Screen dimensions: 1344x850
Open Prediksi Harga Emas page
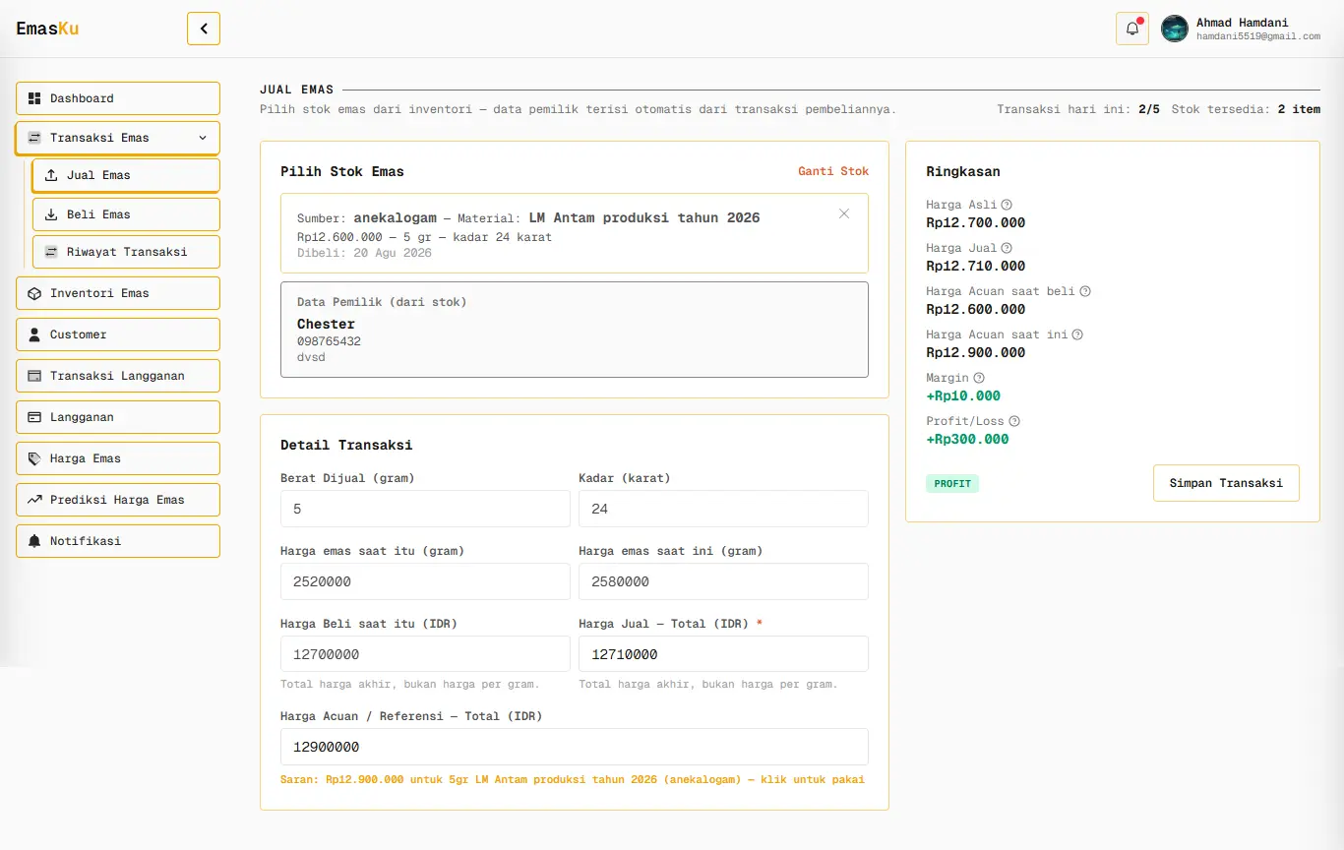pos(118,500)
